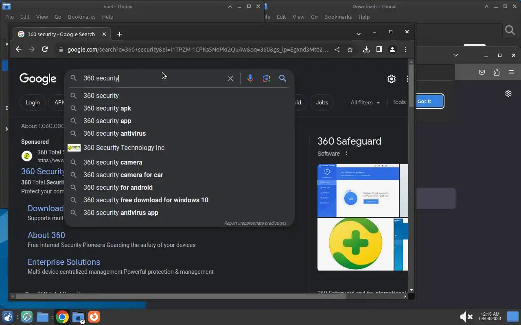Choose suggestion 360 security antivirus

tap(179, 133)
